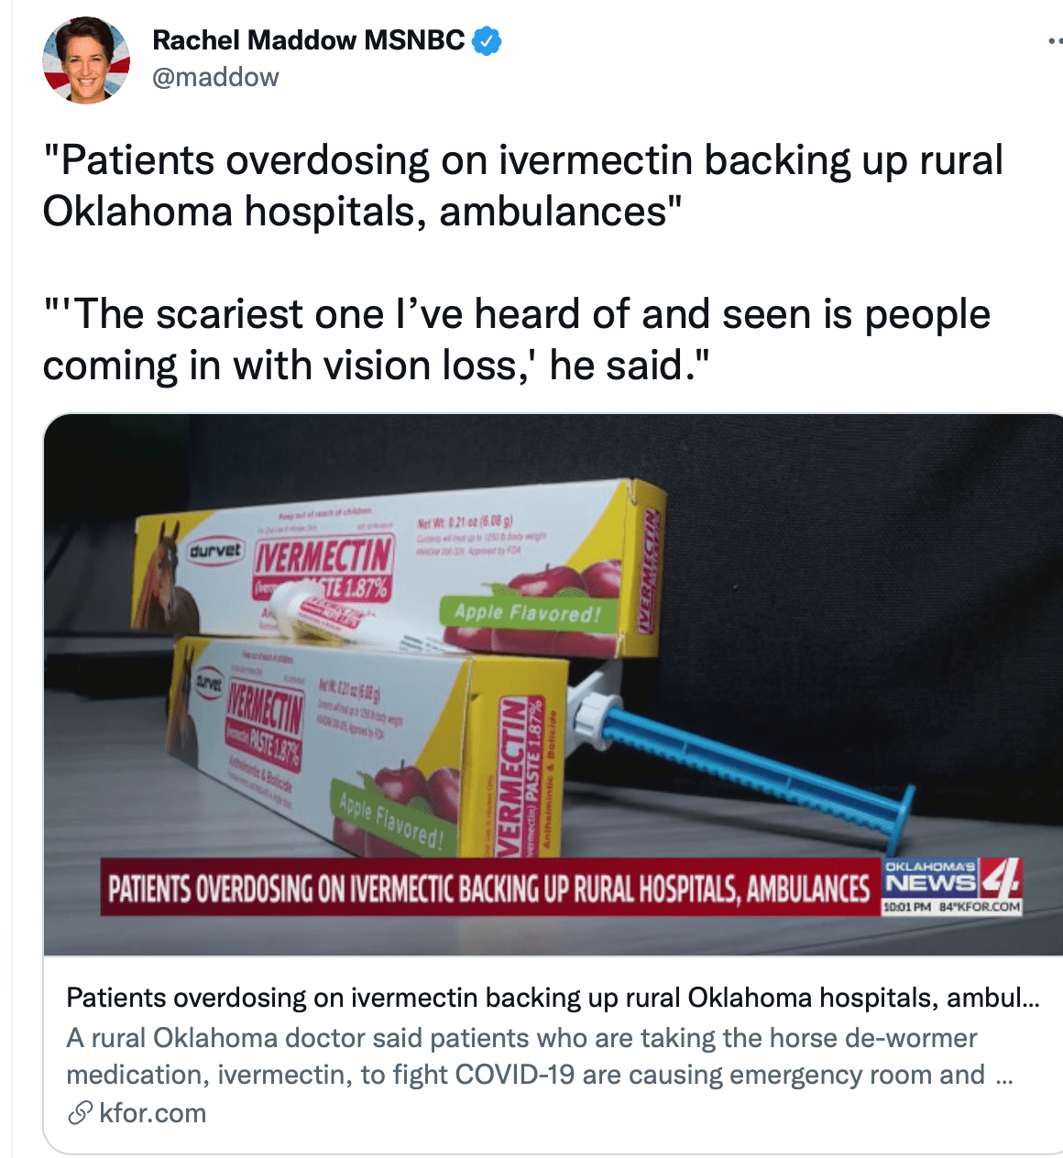This screenshot has height=1158, width=1063.
Task: Click the durvet logo on top box
Action: coord(215,551)
